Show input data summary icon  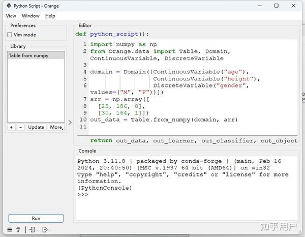(x=33, y=230)
